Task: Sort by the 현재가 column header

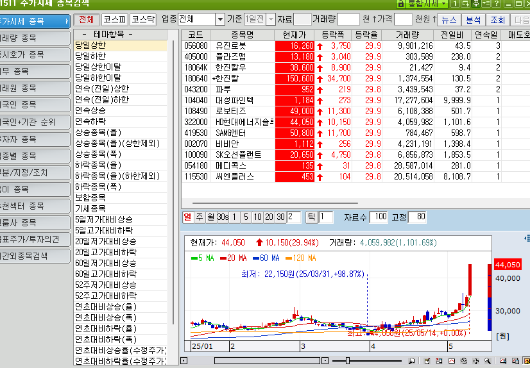Action: coord(295,35)
